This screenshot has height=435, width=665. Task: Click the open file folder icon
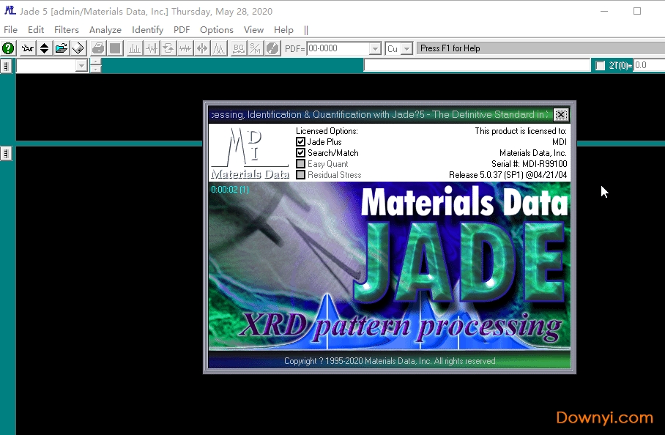pos(61,48)
